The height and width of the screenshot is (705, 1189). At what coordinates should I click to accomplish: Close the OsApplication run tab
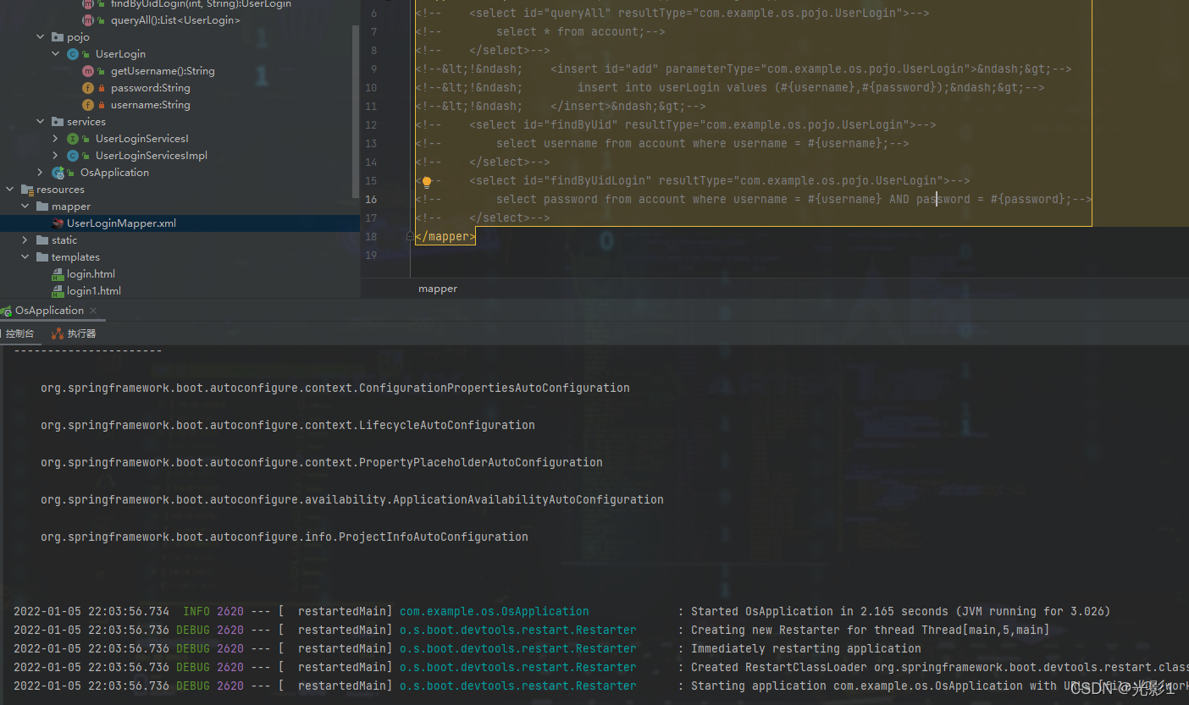point(93,311)
